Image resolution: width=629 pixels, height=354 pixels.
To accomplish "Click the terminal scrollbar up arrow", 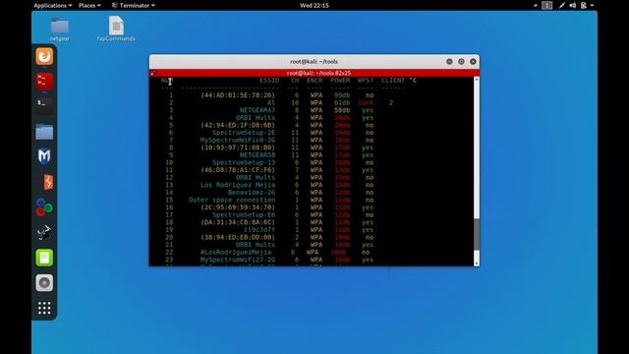I will (x=477, y=80).
